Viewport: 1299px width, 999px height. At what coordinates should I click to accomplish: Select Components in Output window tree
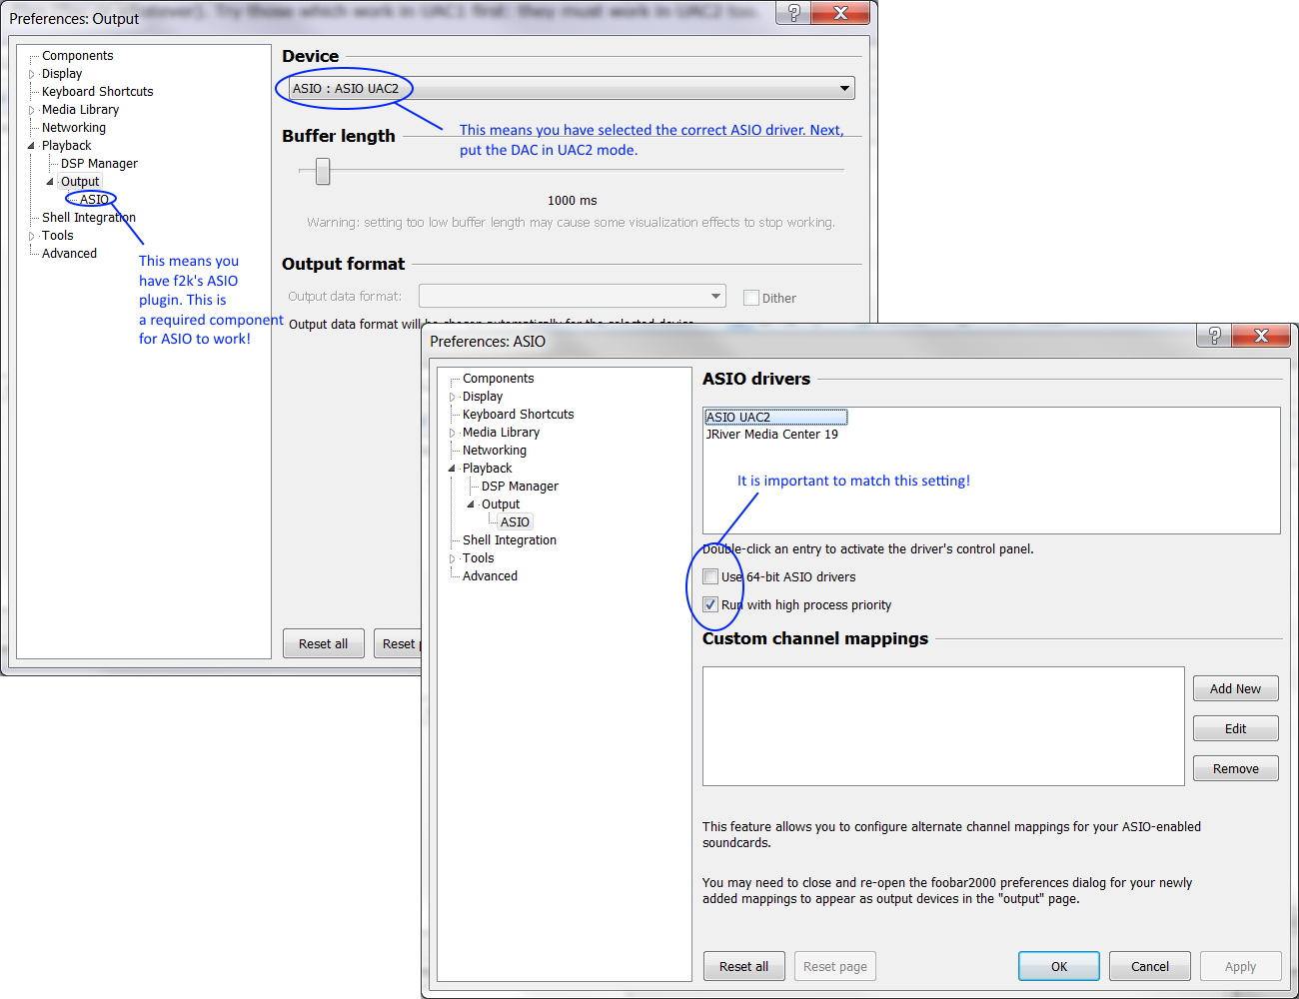click(77, 56)
